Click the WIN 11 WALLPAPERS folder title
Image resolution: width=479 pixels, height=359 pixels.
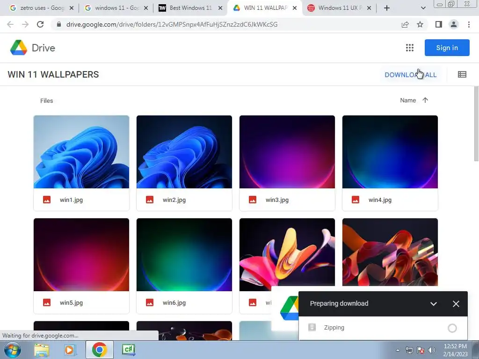tap(53, 74)
